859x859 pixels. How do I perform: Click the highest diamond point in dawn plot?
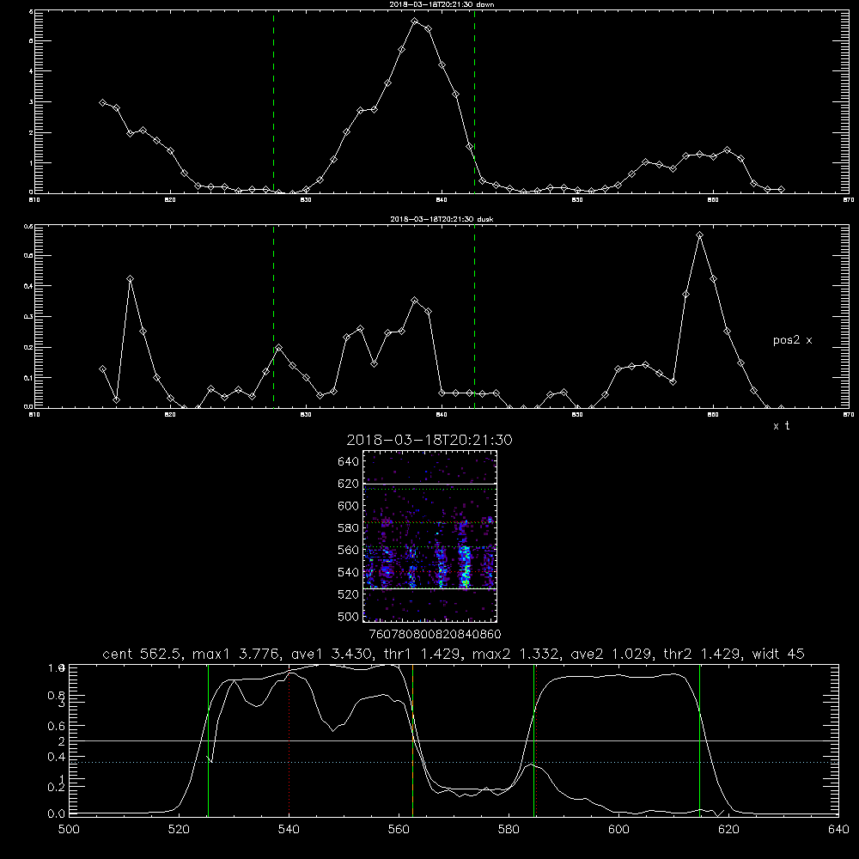click(415, 21)
